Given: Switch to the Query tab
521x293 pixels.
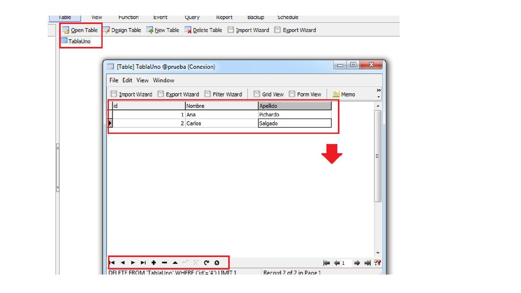Looking at the screenshot, I should pyautogui.click(x=192, y=18).
